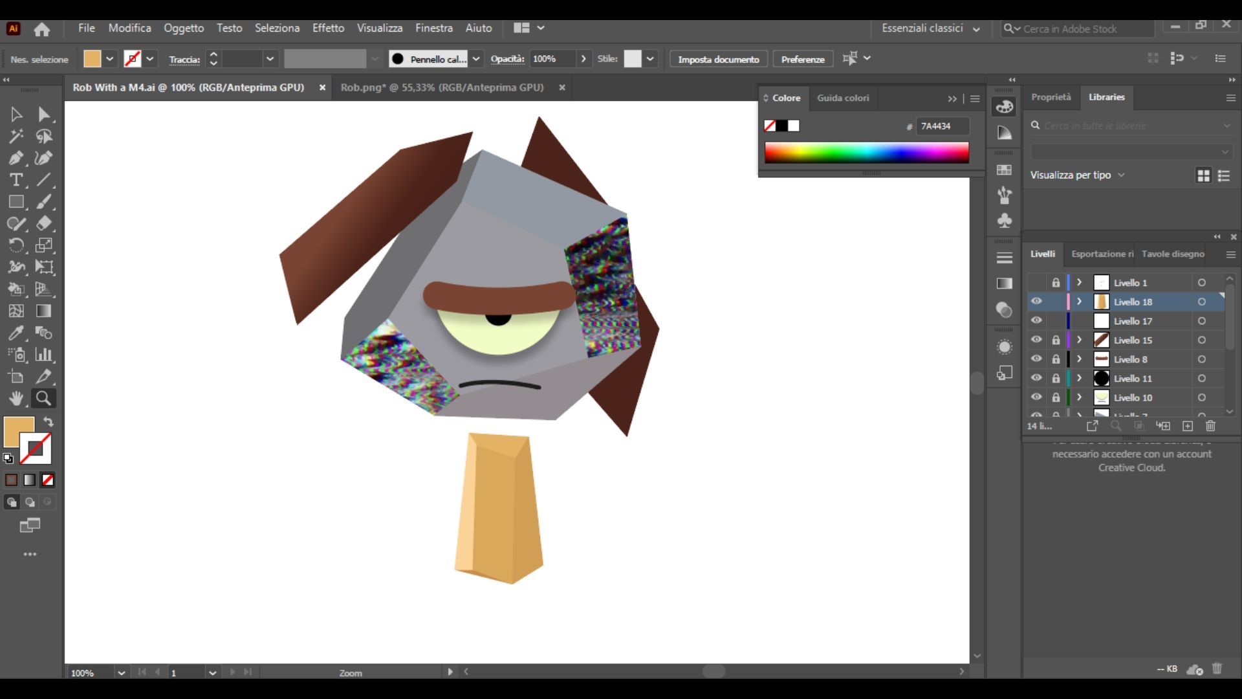
Task: Select the Pen tool
Action: (16, 158)
